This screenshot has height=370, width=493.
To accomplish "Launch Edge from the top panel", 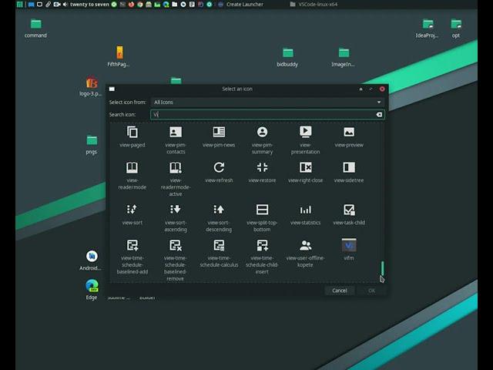I will (166, 5).
